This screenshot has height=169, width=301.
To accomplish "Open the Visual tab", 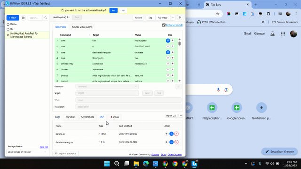I will tap(115, 117).
